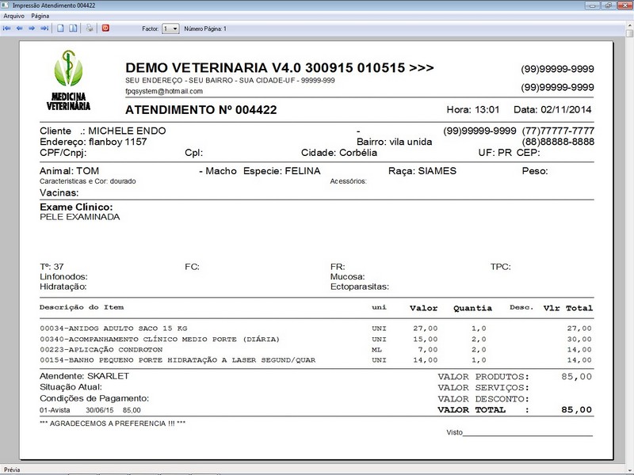Click Vlr Total column header

click(x=567, y=308)
